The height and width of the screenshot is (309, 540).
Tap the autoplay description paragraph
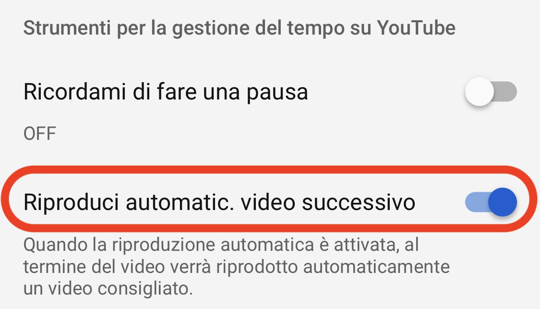click(x=237, y=267)
